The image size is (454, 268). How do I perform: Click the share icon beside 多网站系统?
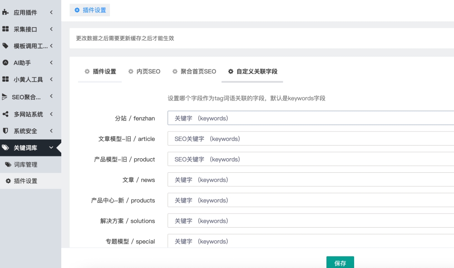click(x=5, y=114)
